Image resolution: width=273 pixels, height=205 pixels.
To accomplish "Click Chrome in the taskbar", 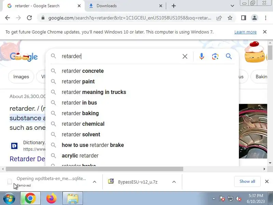I will click(x=30, y=199).
